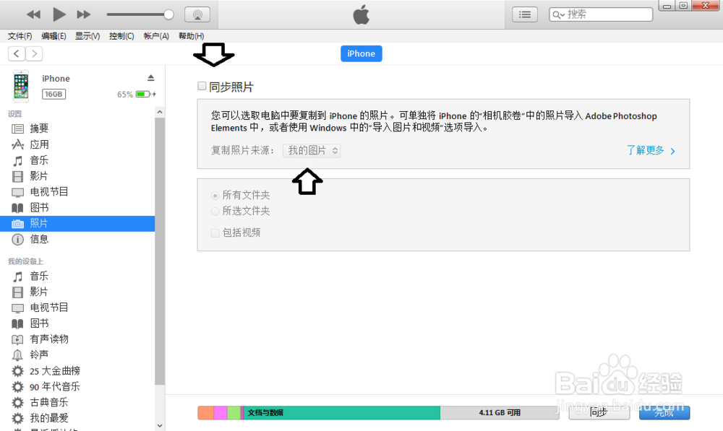Click the blue iPhone device button
This screenshot has height=431, width=723.
point(361,53)
